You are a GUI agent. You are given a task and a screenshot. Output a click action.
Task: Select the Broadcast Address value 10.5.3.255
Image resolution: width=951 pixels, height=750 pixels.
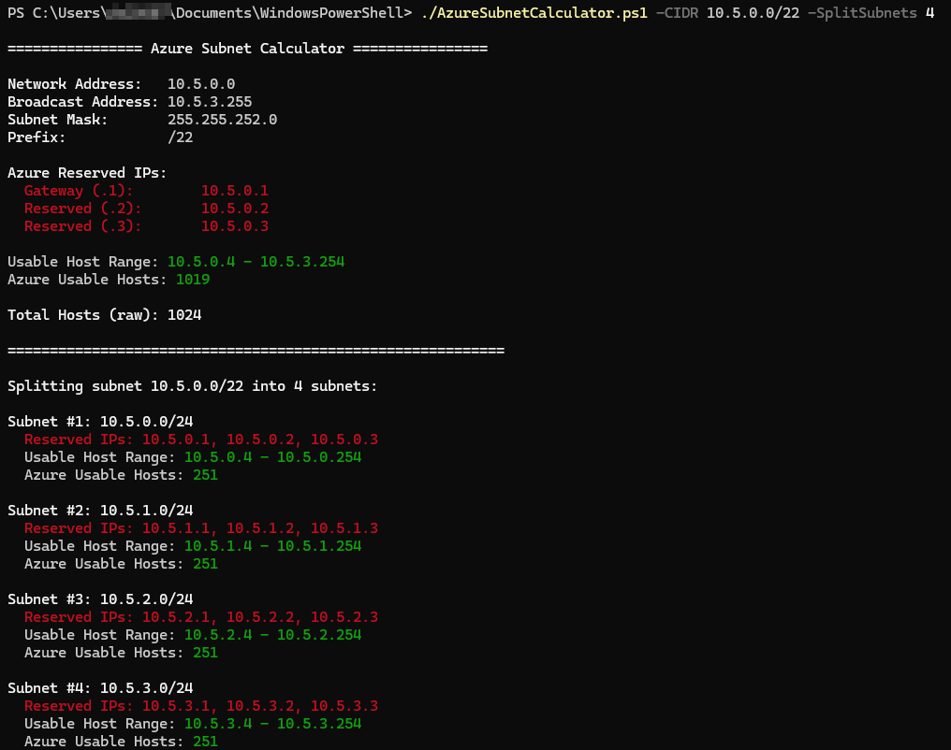pyautogui.click(x=210, y=102)
